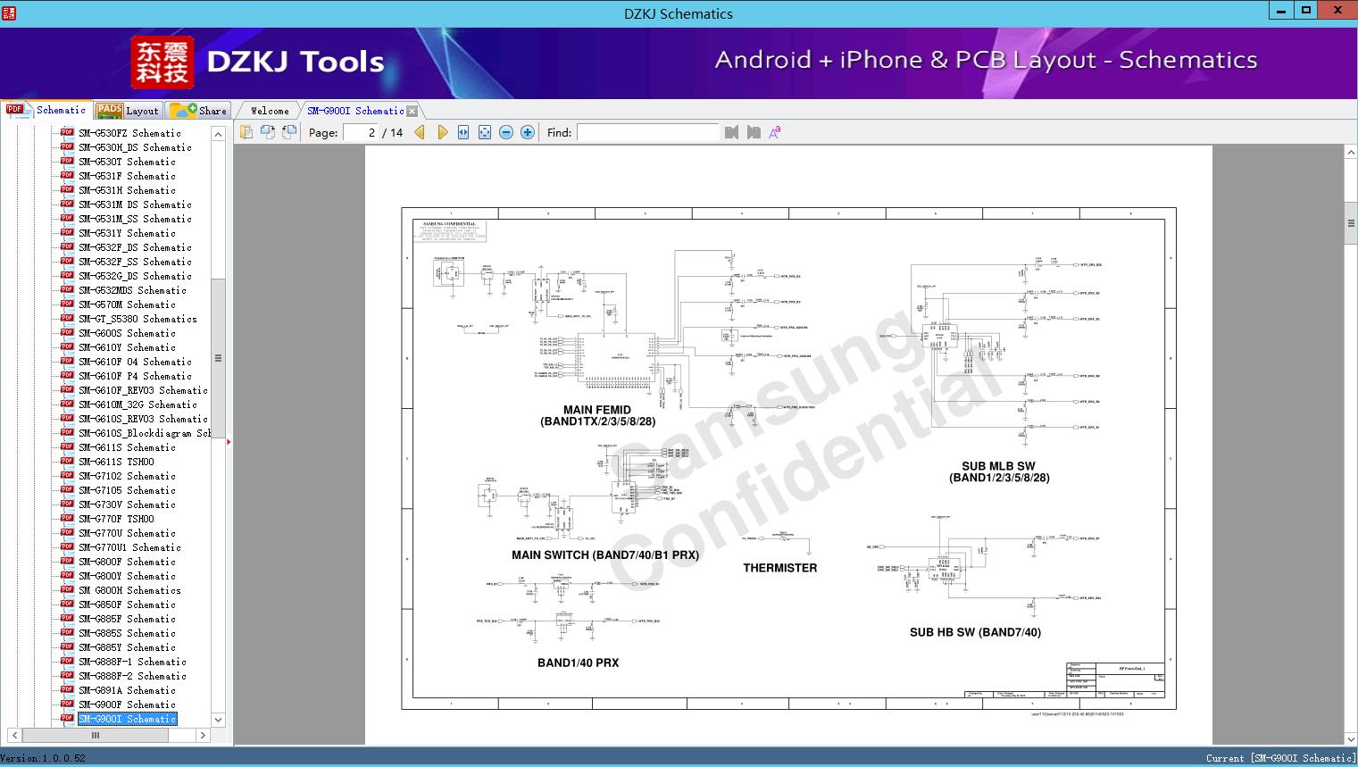Open SM-G610S_Blockdiagram entry

(144, 433)
